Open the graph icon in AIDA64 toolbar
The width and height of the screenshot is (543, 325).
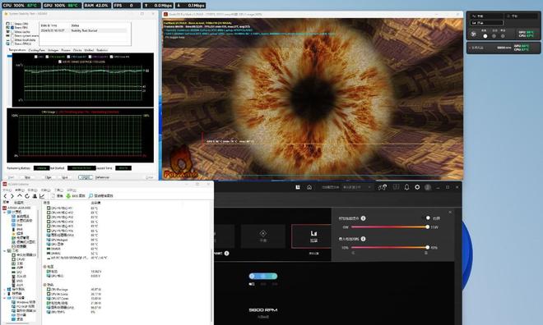click(x=42, y=196)
